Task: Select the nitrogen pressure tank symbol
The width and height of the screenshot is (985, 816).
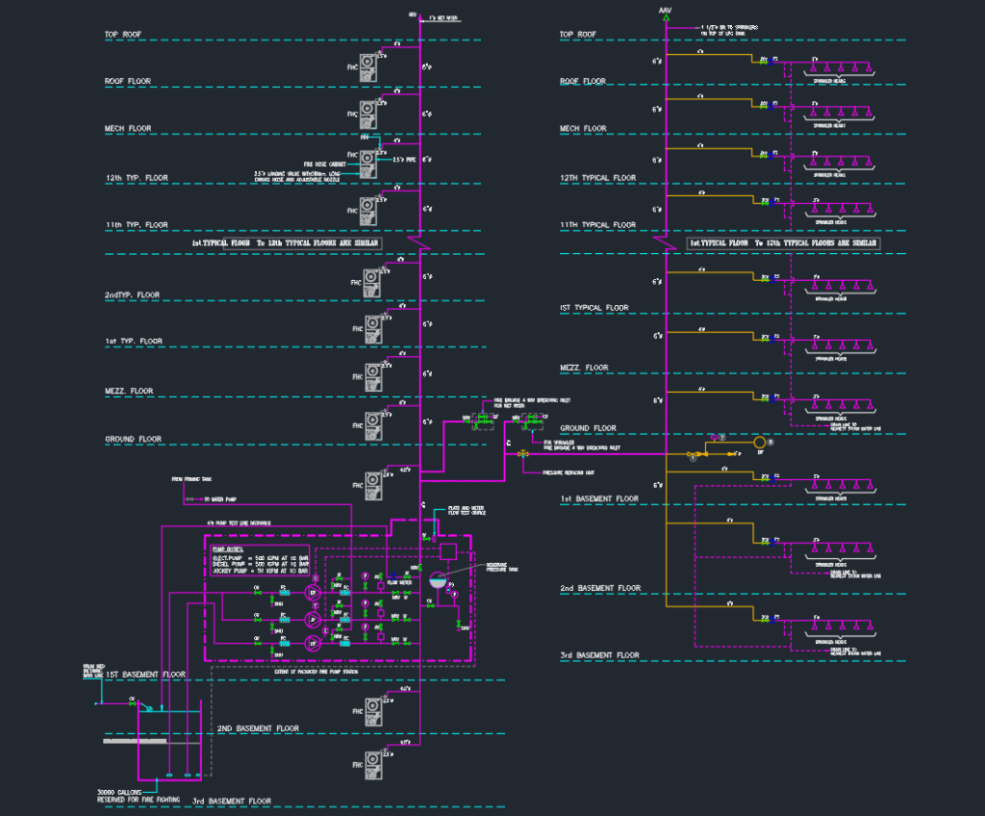Action: tap(437, 580)
